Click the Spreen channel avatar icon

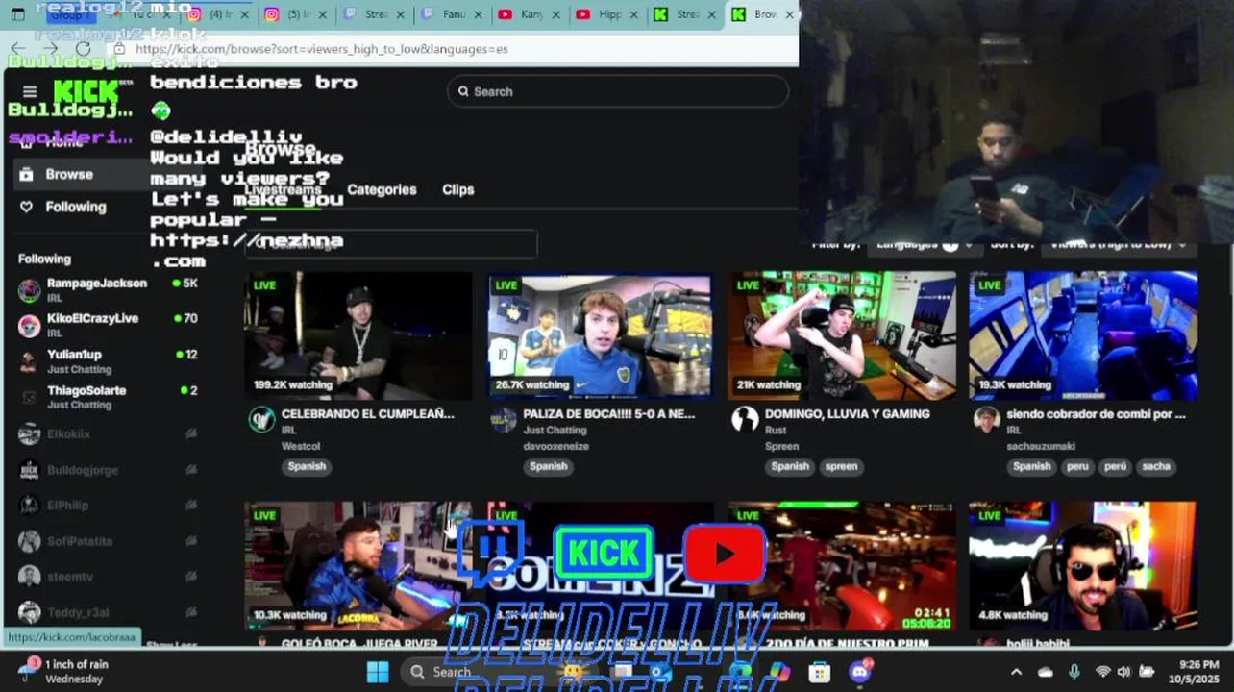745,419
